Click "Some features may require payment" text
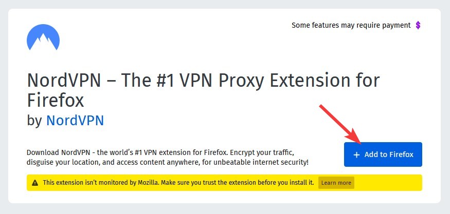Image resolution: width=450 pixels, height=214 pixels. tap(351, 26)
